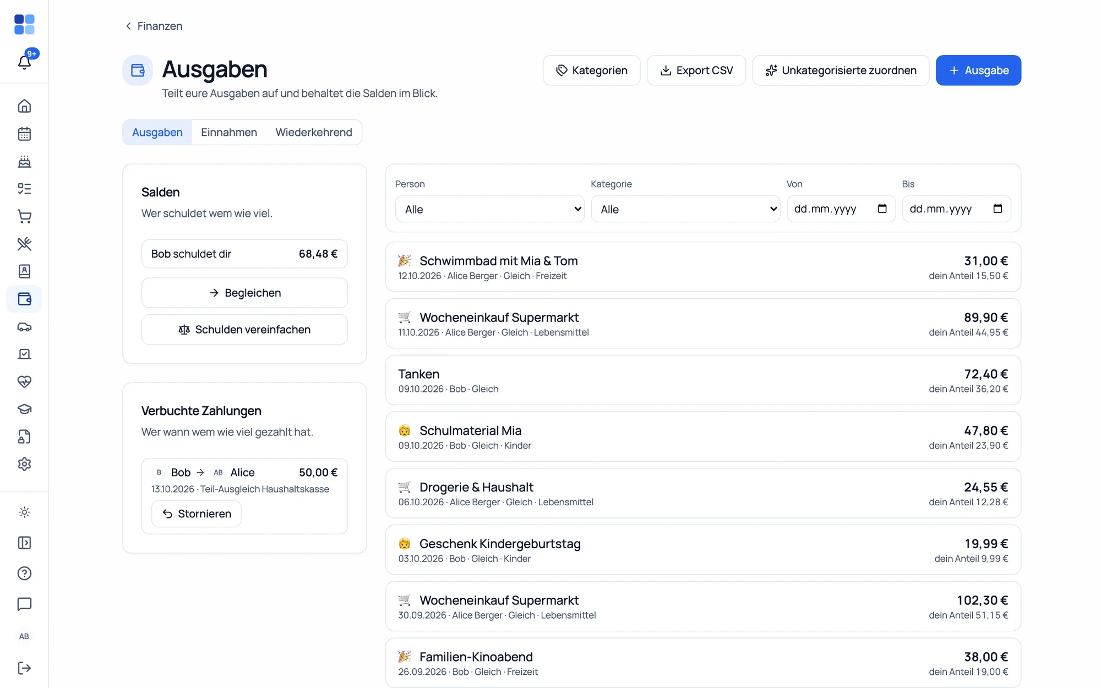The width and height of the screenshot is (1101, 688).
Task: Click into the Von date field
Action: click(841, 209)
